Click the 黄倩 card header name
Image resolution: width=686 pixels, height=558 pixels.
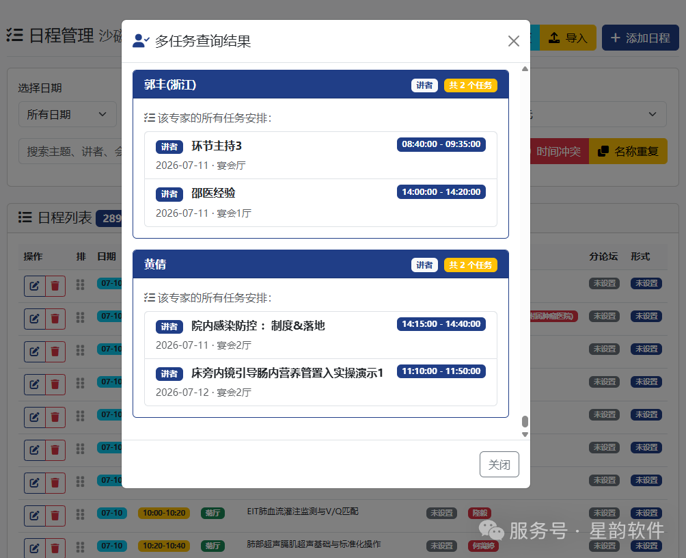click(x=155, y=265)
